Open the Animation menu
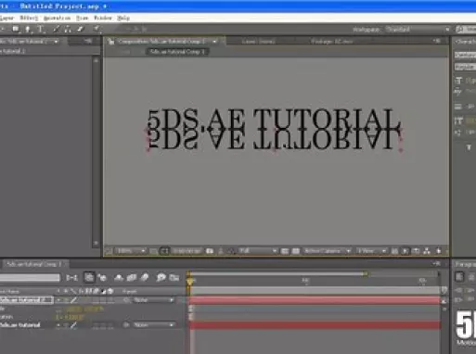Image resolution: width=476 pixels, height=354 pixels. pyautogui.click(x=57, y=18)
